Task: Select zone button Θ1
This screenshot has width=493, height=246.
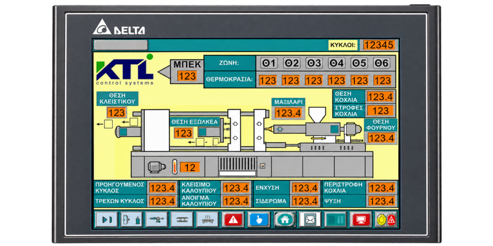Action: [x=269, y=63]
